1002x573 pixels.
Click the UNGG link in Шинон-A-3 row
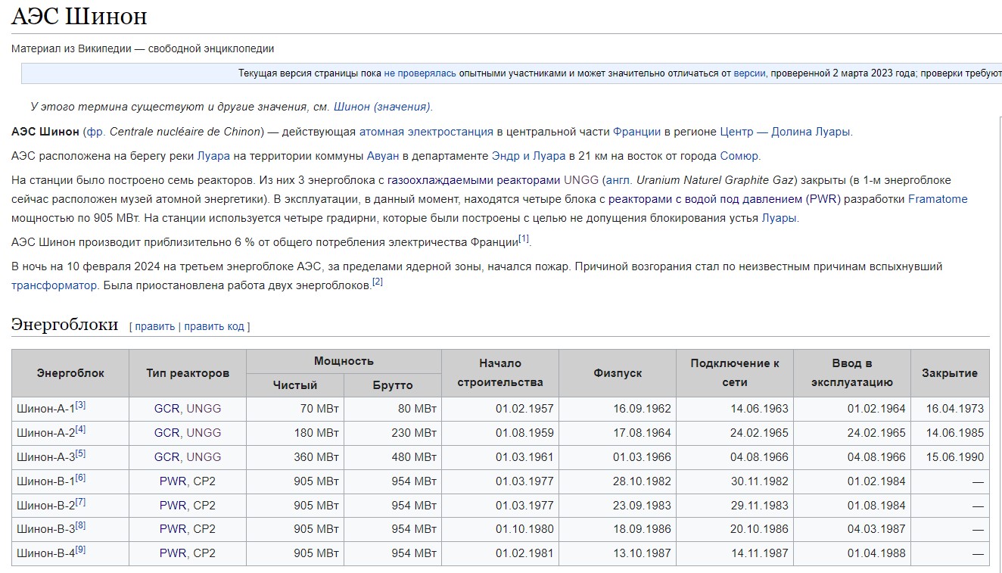(x=204, y=457)
